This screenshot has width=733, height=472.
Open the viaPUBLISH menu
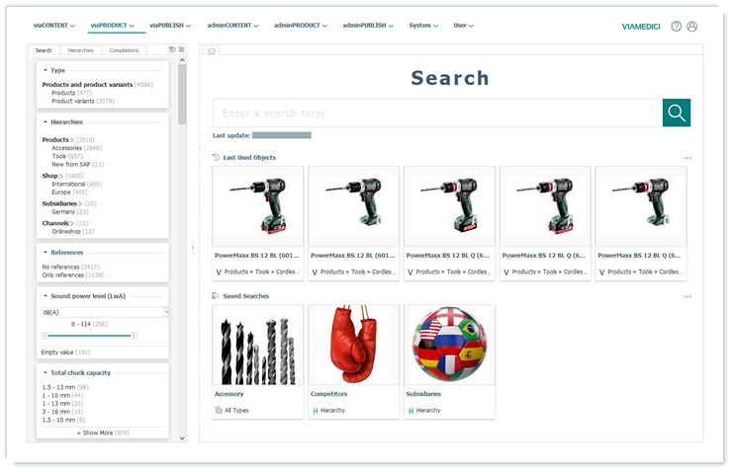[166, 26]
